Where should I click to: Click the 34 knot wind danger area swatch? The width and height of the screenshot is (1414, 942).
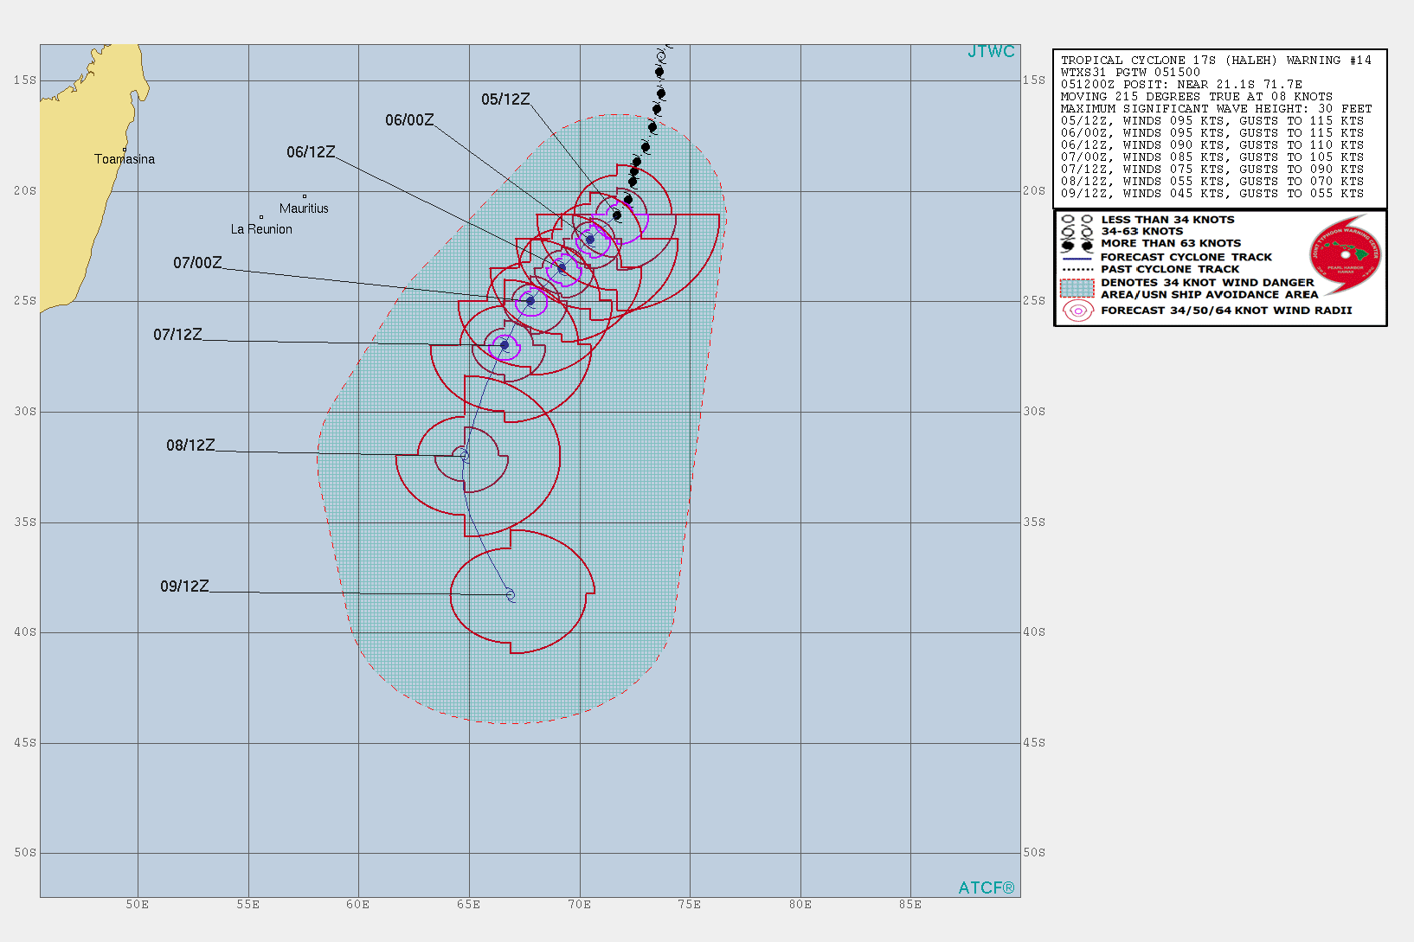[x=1077, y=288]
